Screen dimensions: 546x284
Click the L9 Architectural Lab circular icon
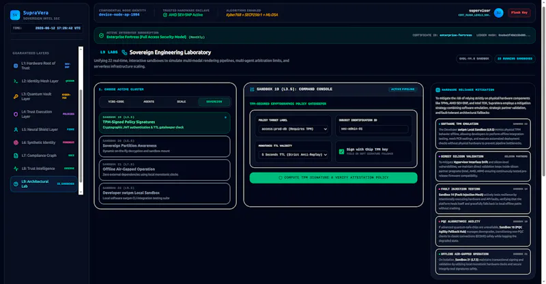click(x=16, y=184)
